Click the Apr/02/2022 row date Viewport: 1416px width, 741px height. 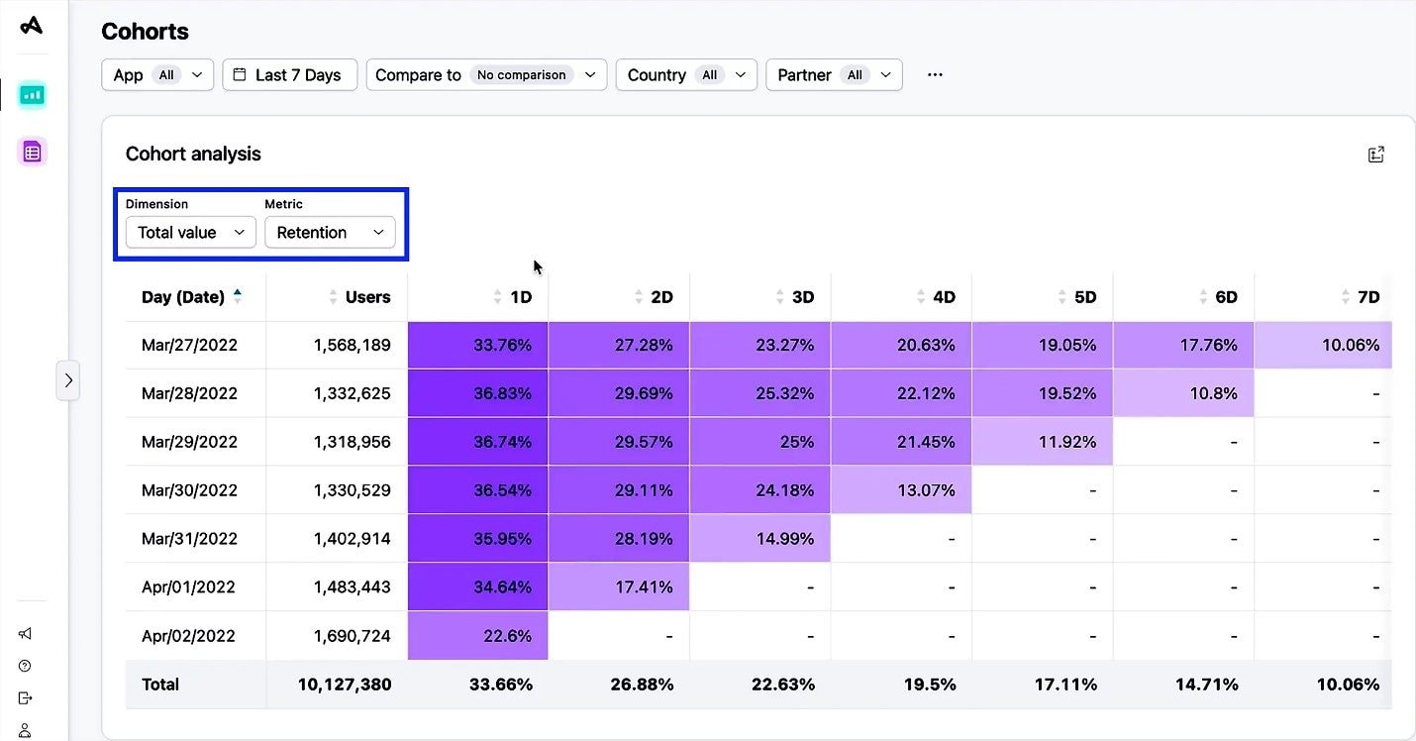[x=188, y=636]
